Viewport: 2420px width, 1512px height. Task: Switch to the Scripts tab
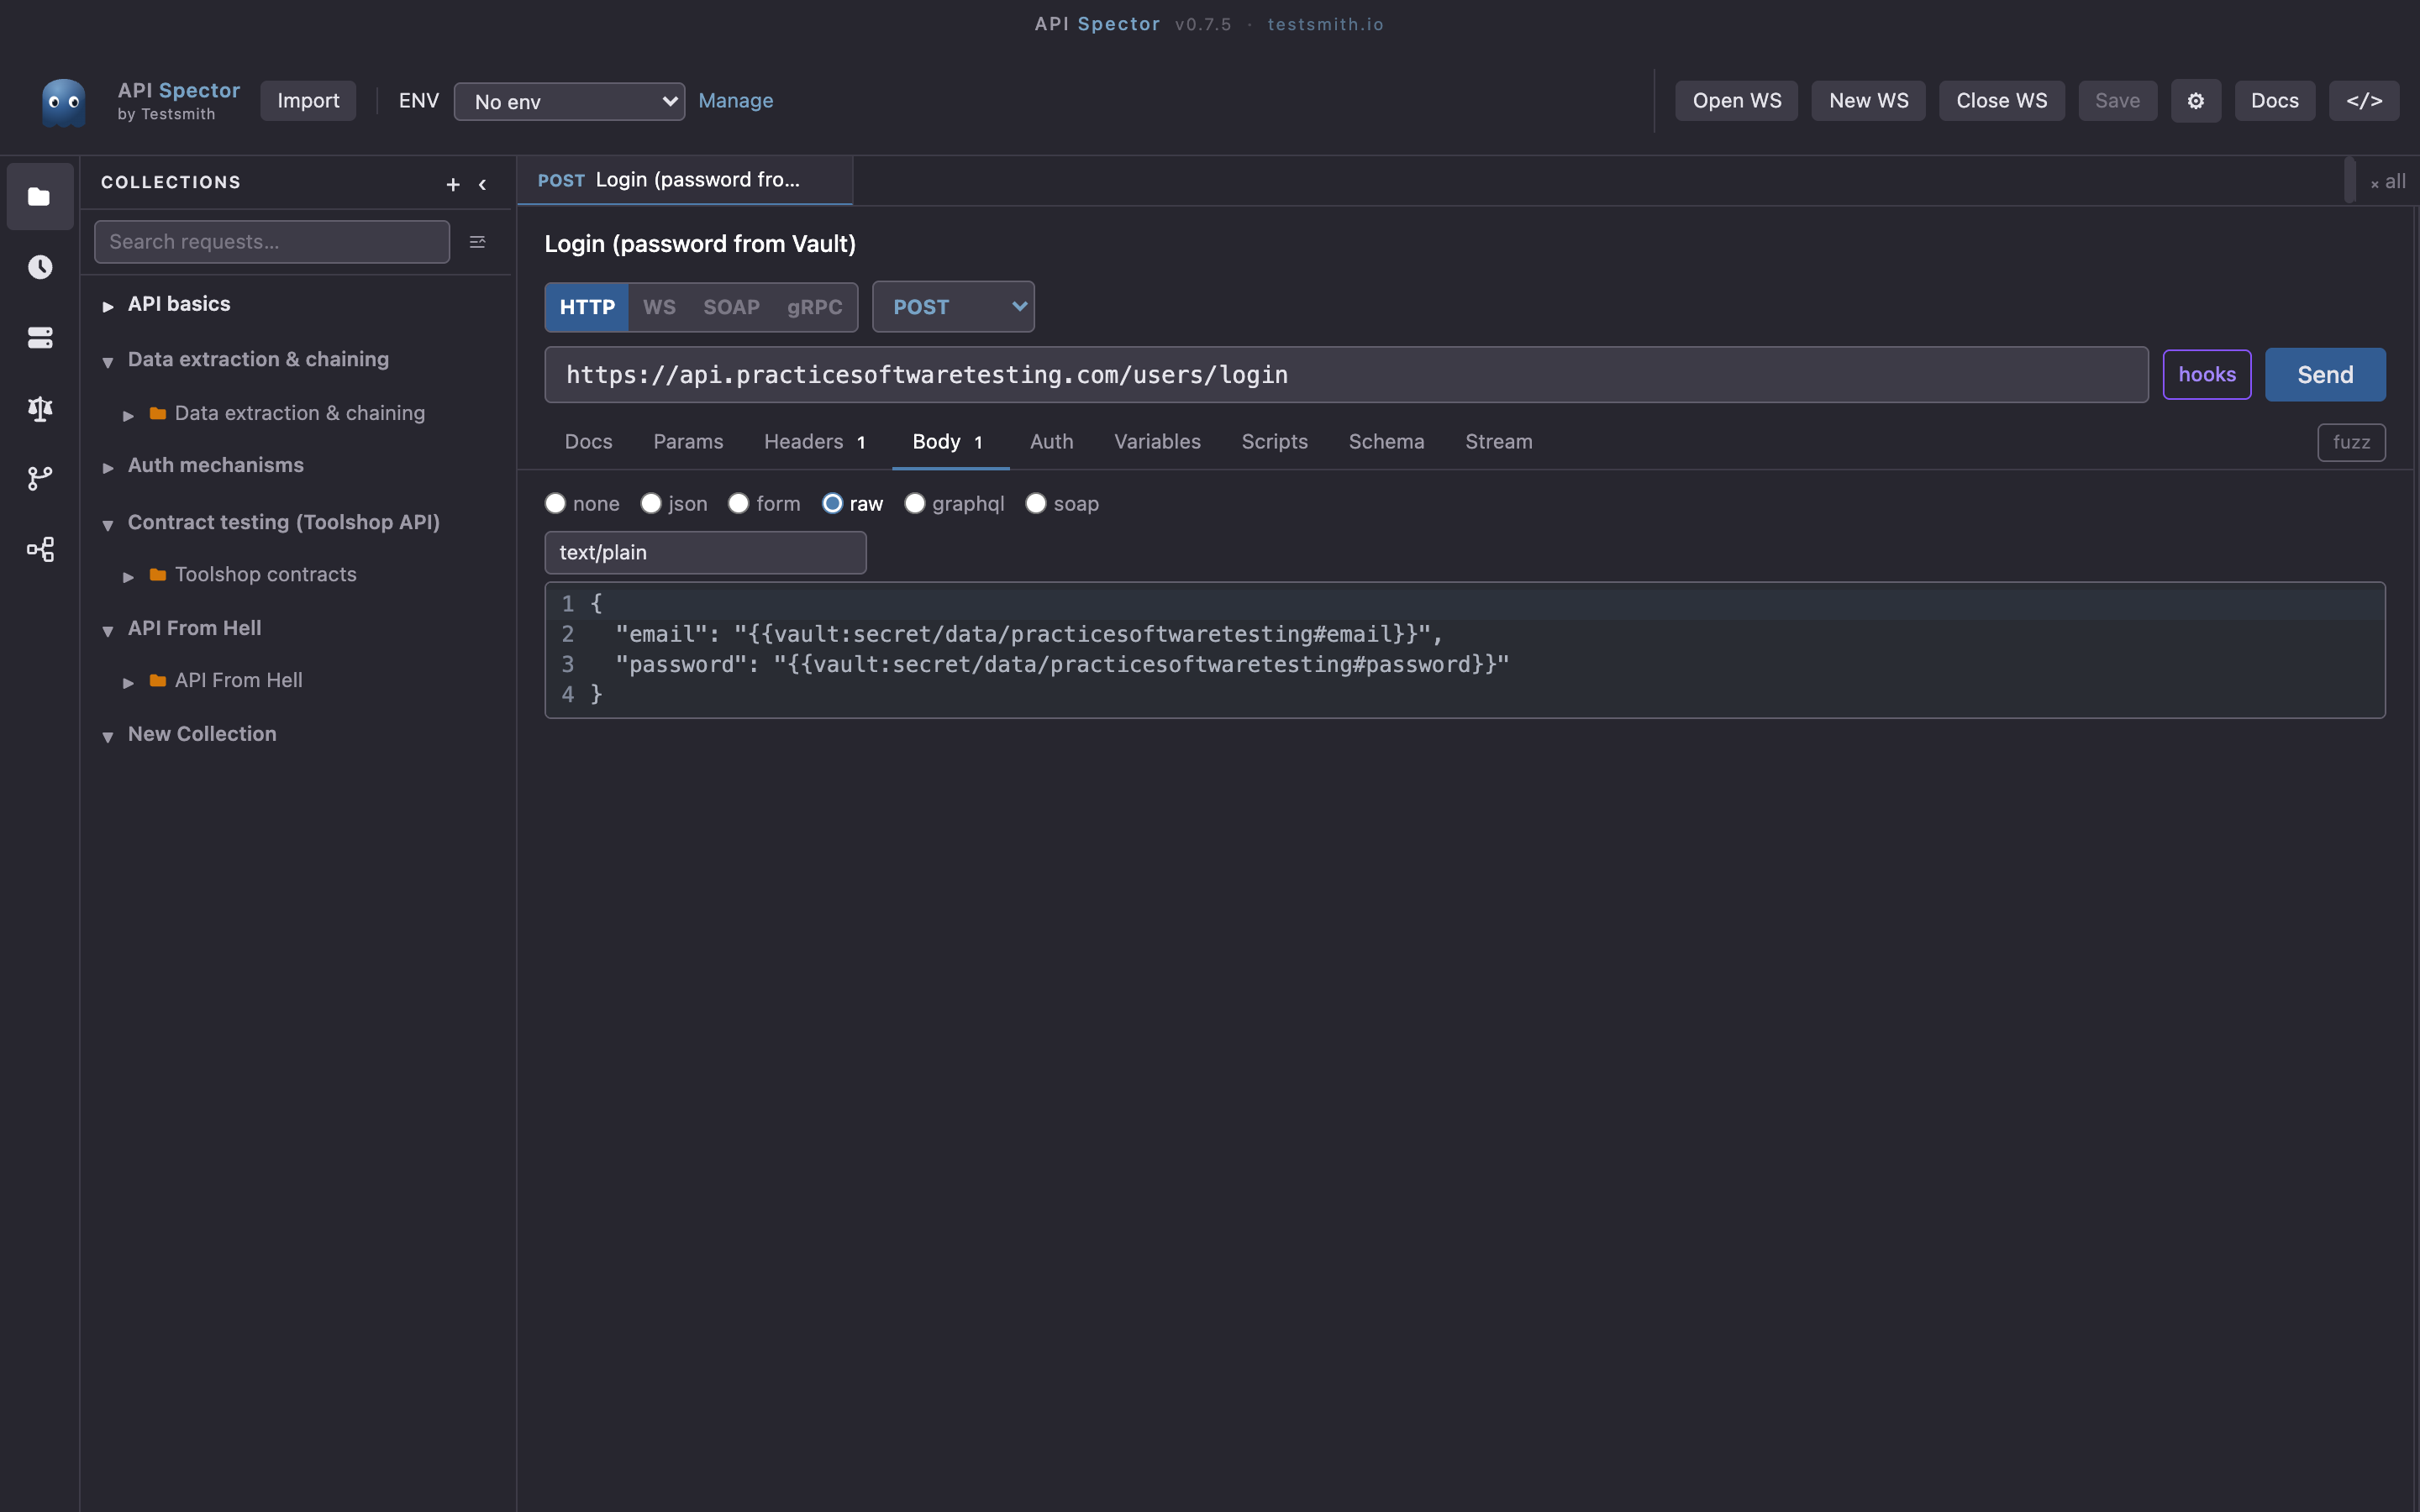coord(1274,442)
